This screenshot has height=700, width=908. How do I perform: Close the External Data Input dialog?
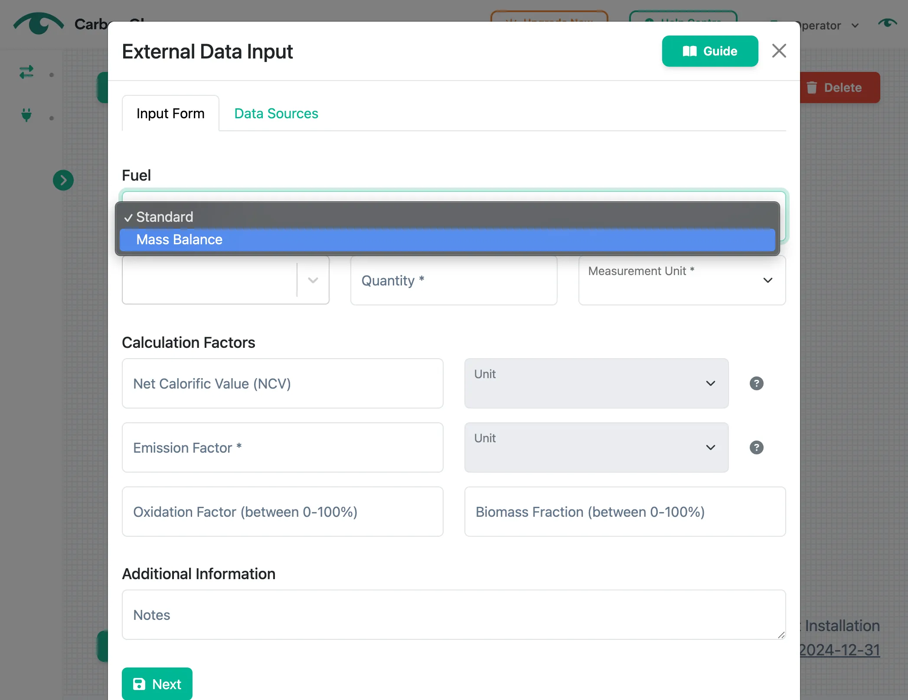coord(779,51)
